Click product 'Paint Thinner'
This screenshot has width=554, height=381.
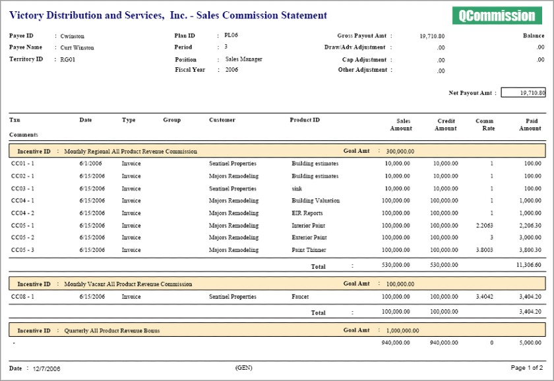pyautogui.click(x=309, y=250)
